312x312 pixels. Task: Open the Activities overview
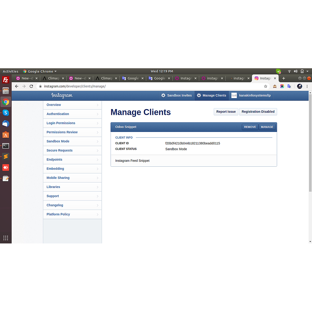[x=10, y=71]
